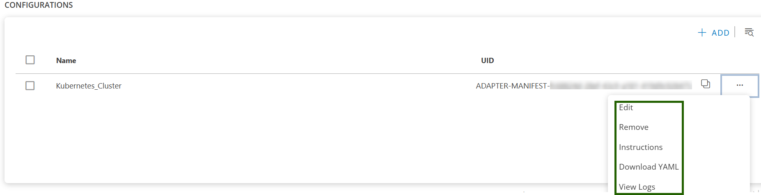Click the CONFIGURATIONS section heading
This screenshot has height=195, width=761.
[39, 5]
